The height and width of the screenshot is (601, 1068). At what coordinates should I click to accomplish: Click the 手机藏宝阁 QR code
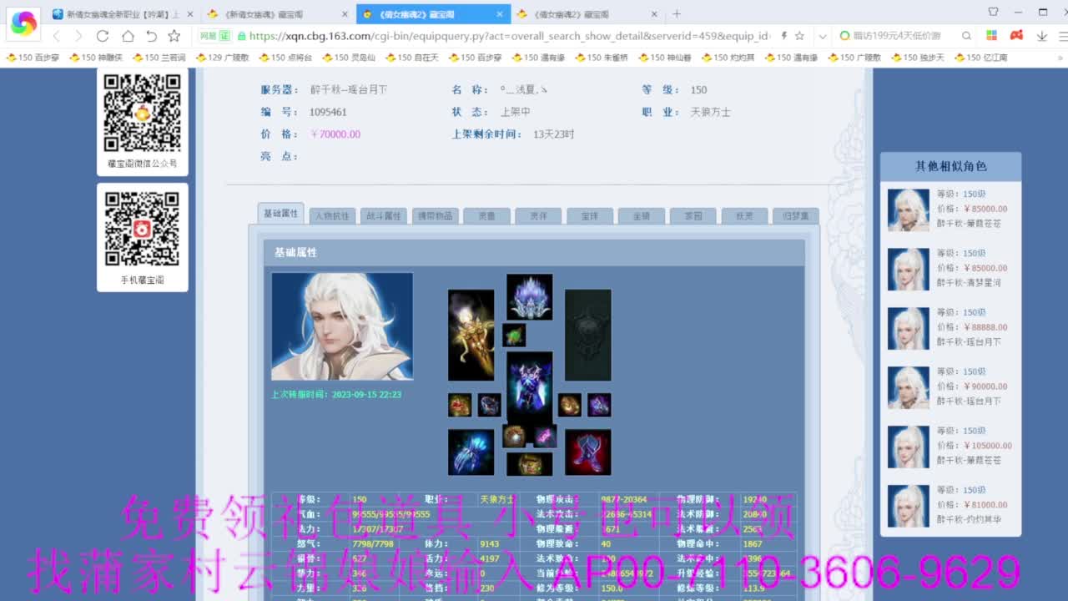point(142,229)
